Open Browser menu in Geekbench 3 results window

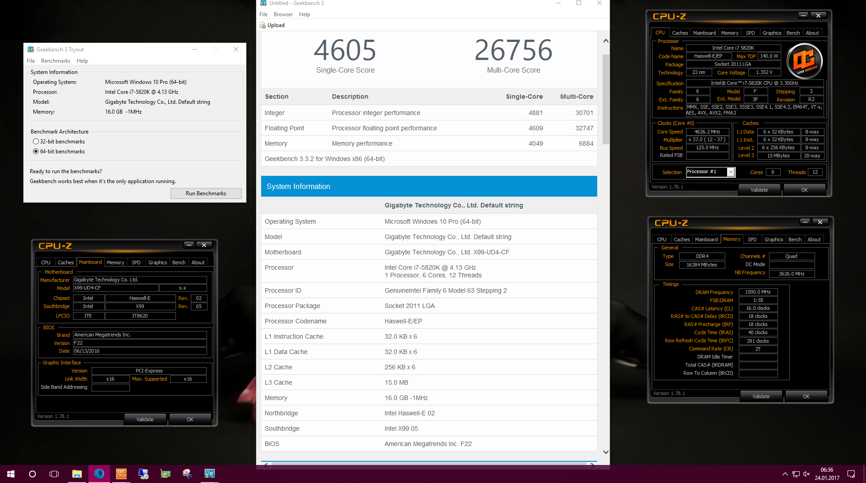coord(283,14)
